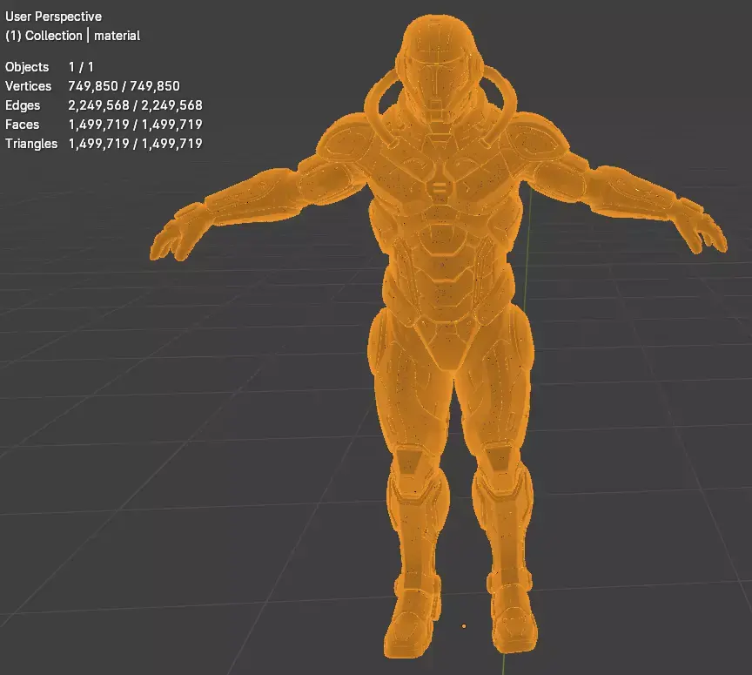Click the '(1) Collection | material' text
Screen dimensions: 752x675
click(72, 36)
